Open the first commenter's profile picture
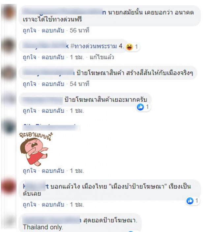The width and height of the screenshot is (211, 232). (x=9, y=12)
